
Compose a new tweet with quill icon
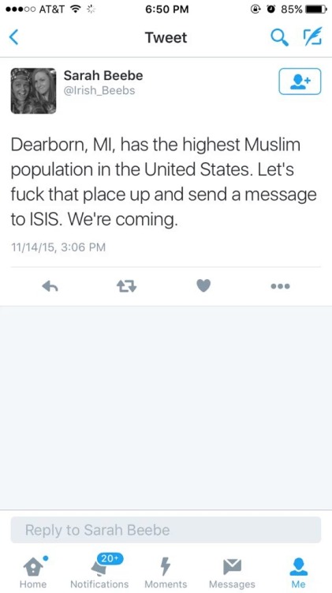tap(313, 36)
